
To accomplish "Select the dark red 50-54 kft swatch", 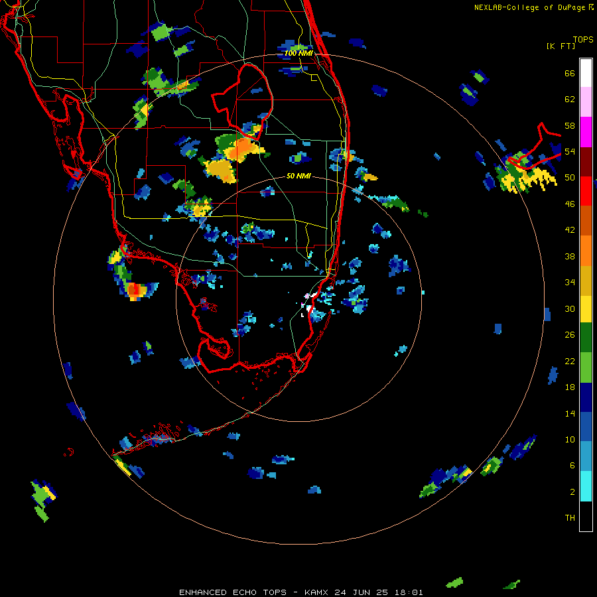I will [586, 162].
